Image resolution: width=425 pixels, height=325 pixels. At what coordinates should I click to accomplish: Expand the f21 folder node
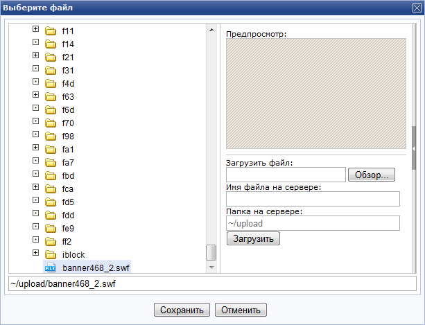[x=35, y=55]
